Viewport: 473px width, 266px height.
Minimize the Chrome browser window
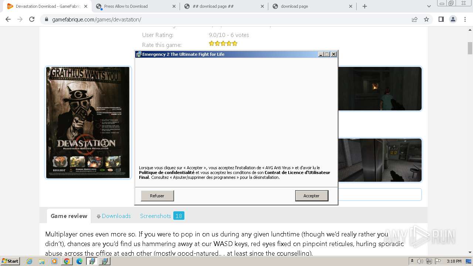point(441,3)
